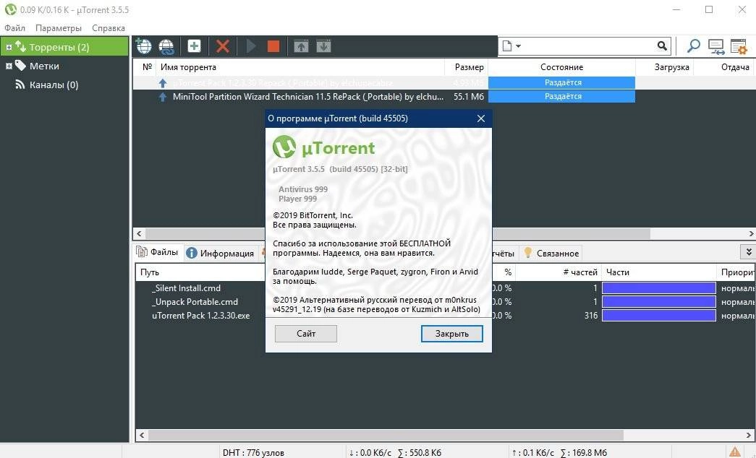Viewport: 756px width, 458px height.
Task: Open remote access settings via monitor icon
Action: (715, 46)
